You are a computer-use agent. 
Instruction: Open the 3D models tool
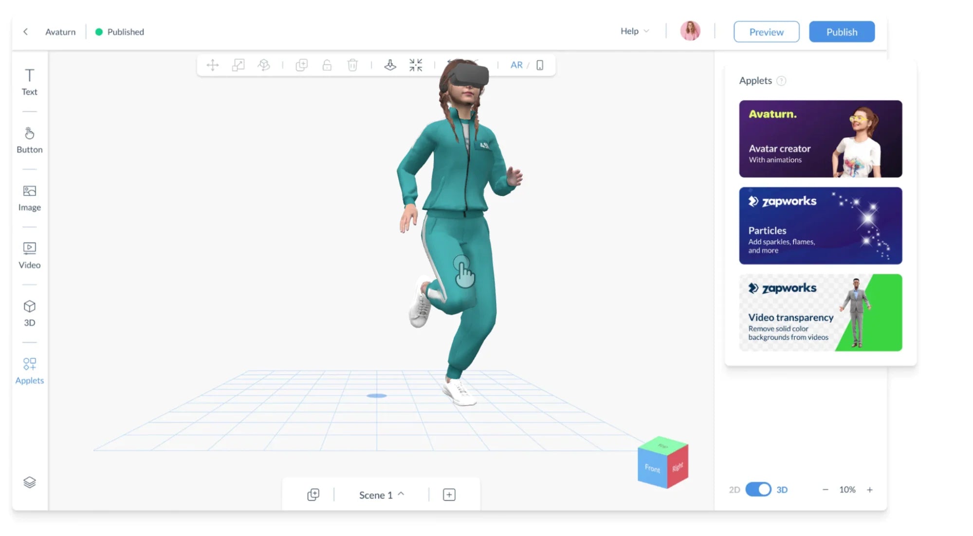(x=29, y=313)
